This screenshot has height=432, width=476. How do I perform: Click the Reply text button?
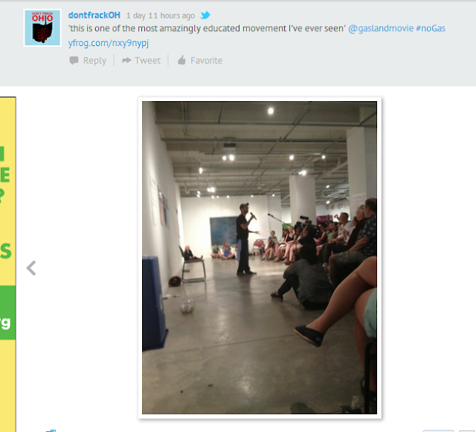coord(94,61)
